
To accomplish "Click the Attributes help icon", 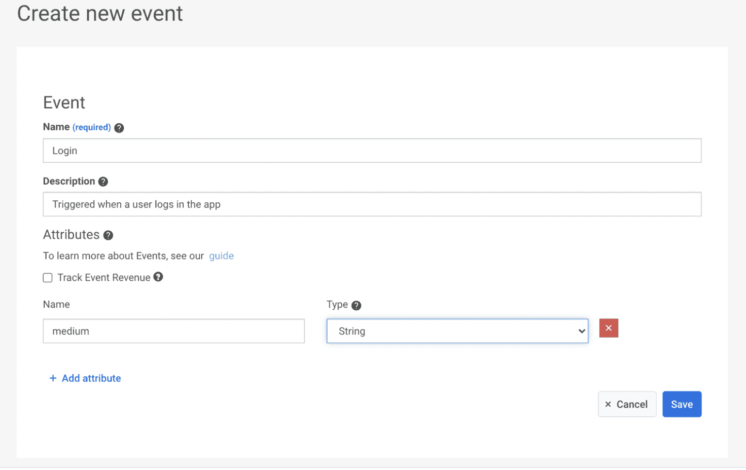I will tap(108, 235).
